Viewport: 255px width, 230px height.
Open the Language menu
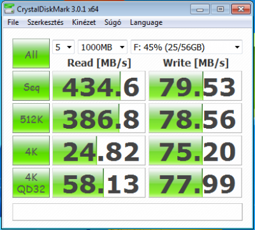click(x=146, y=22)
